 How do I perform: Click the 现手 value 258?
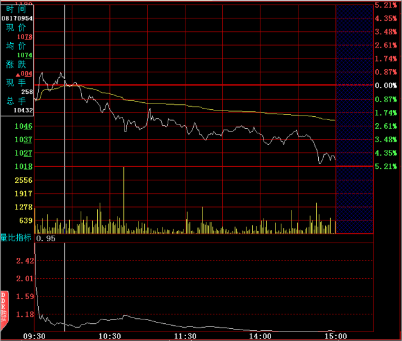[27, 92]
